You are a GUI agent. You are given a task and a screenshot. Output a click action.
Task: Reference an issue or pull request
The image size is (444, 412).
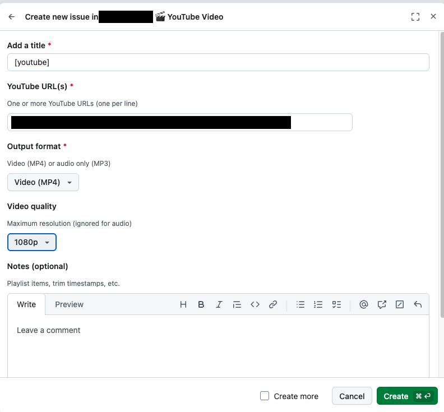pos(382,304)
